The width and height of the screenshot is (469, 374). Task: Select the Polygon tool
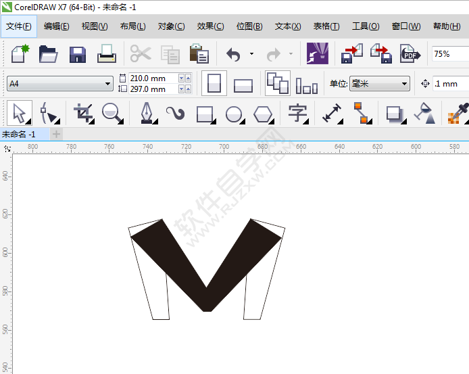coord(263,113)
